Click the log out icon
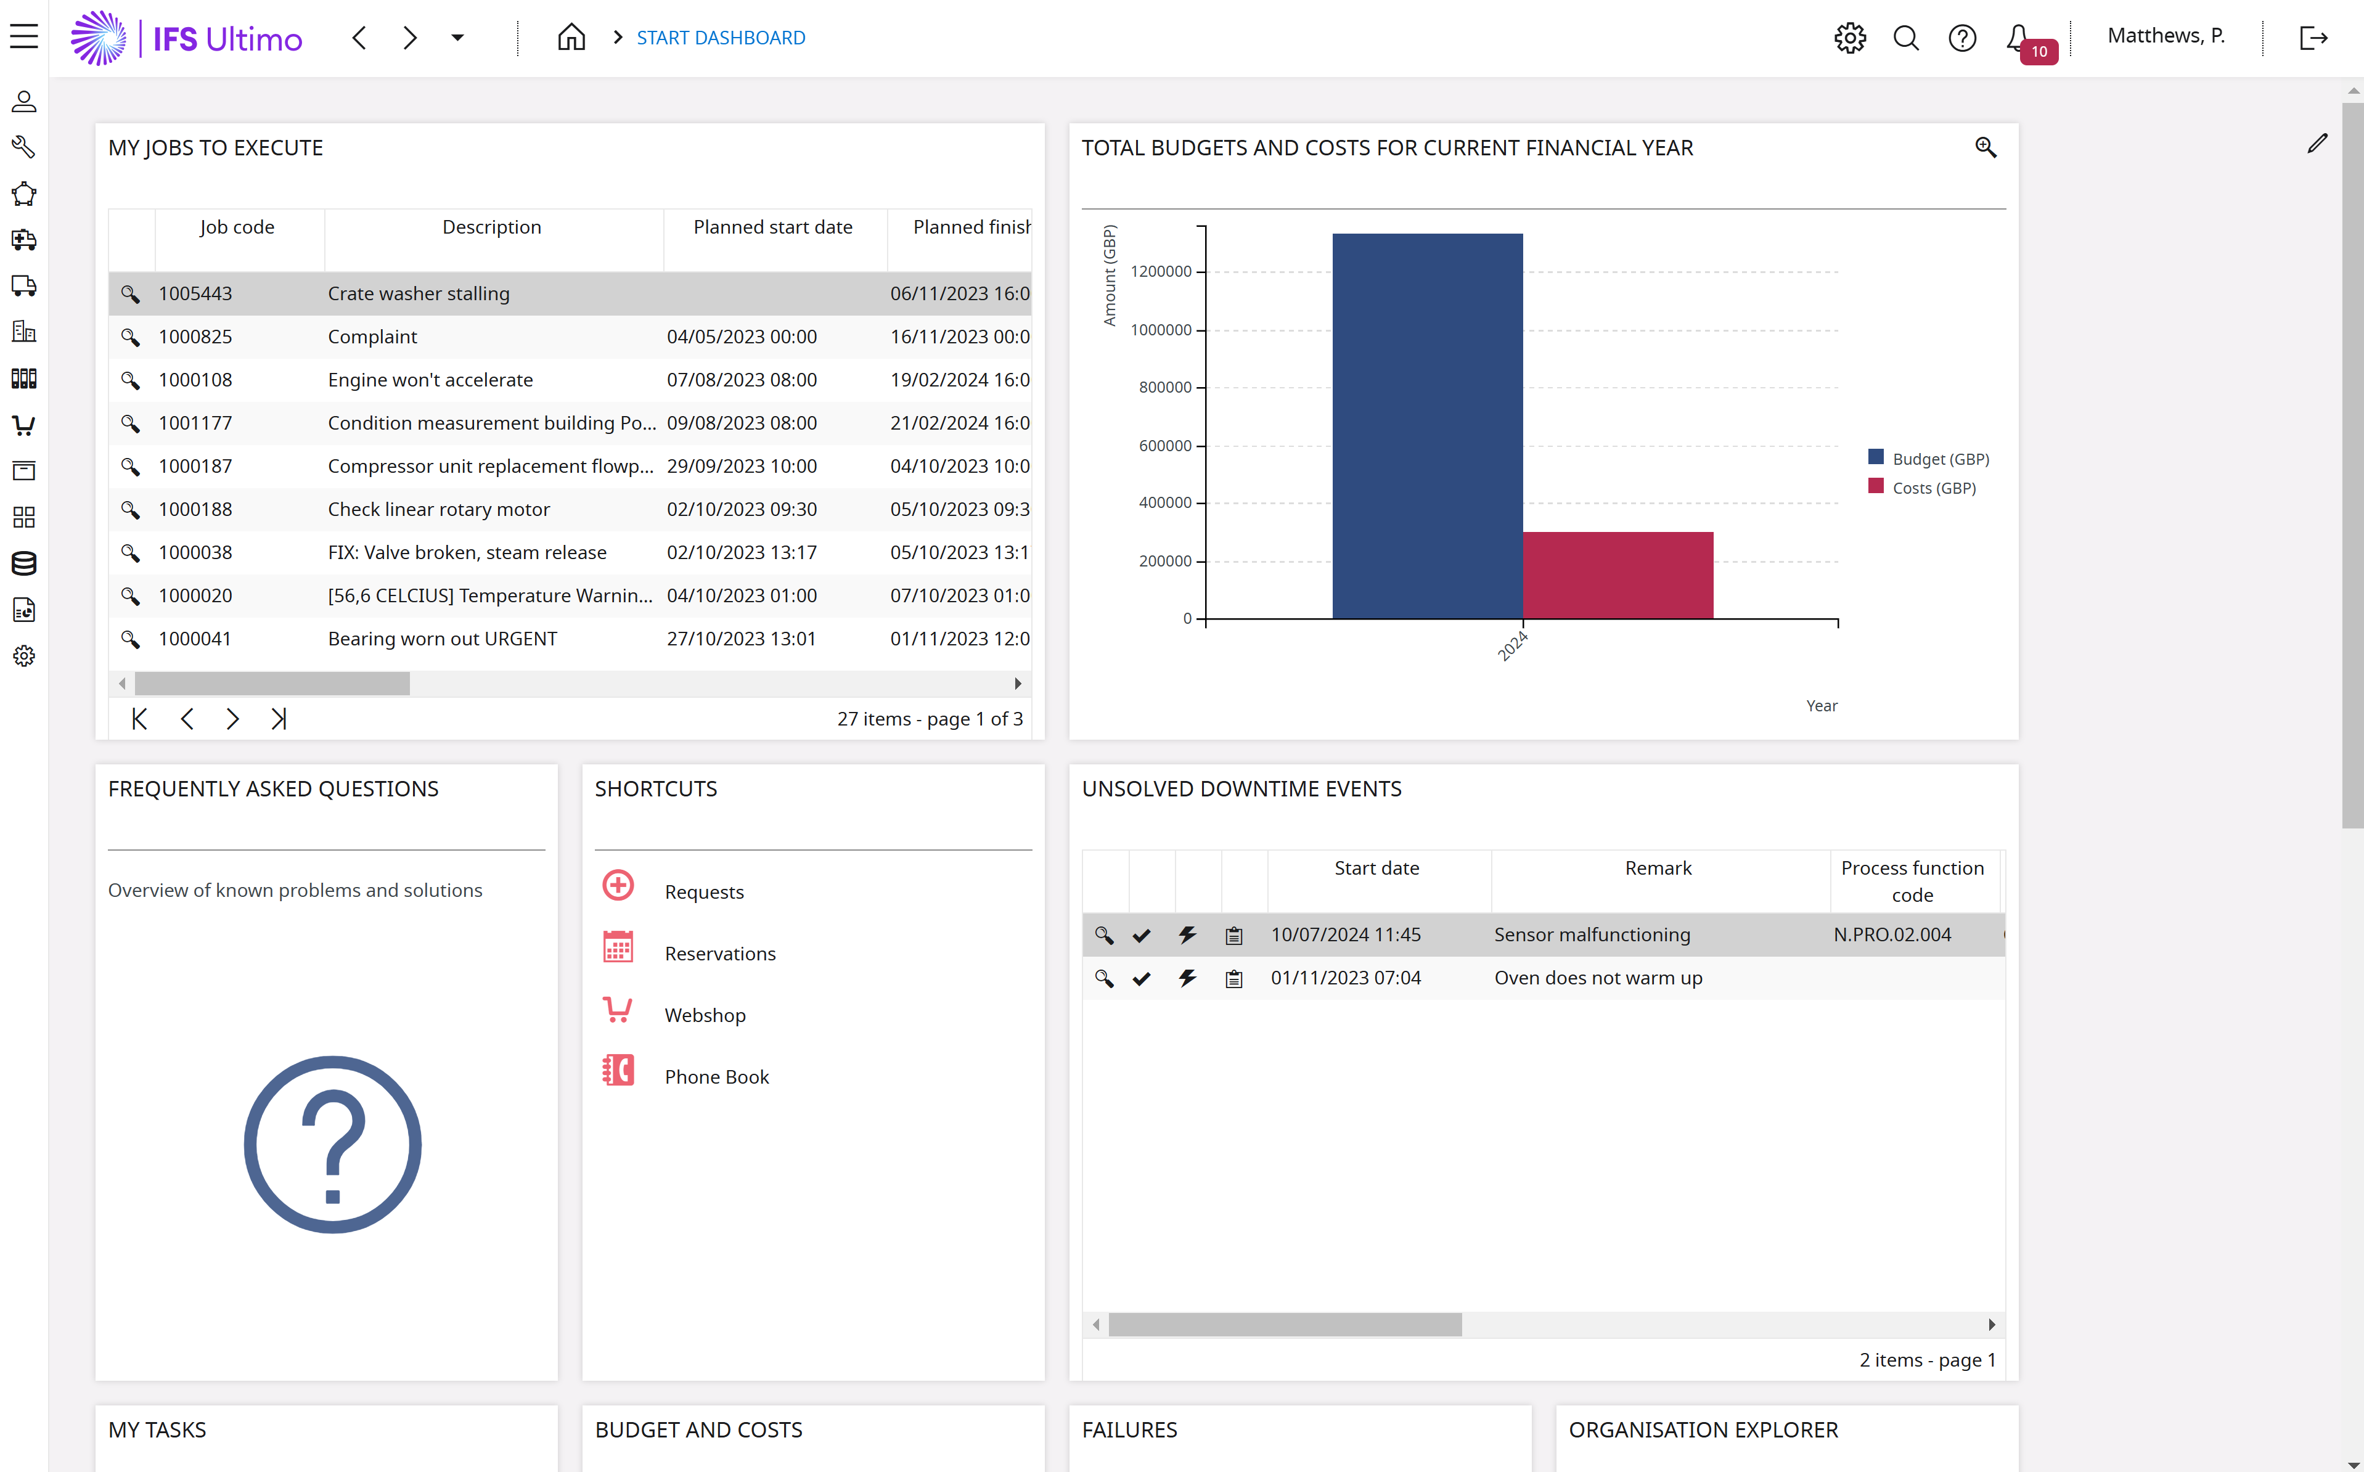Viewport: 2364px width, 1472px height. [x=2313, y=37]
